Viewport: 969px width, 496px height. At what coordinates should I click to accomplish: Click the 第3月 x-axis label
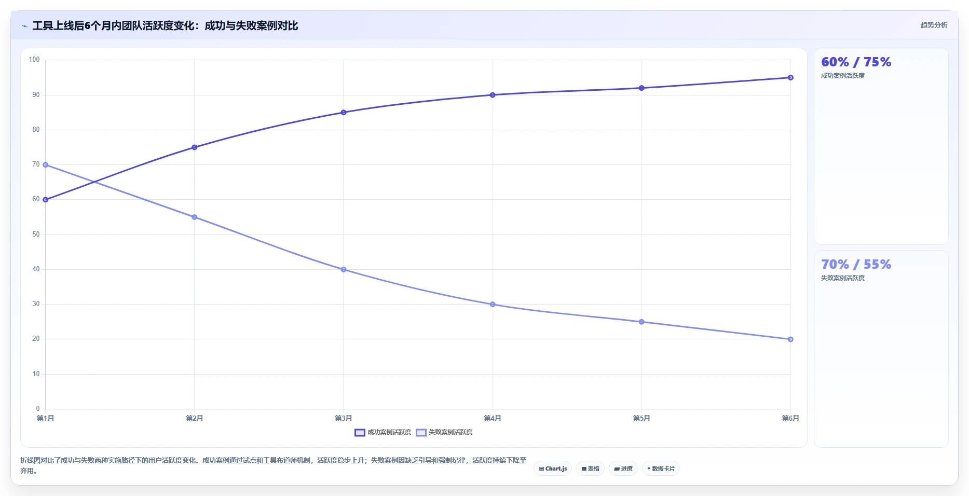pos(344,418)
